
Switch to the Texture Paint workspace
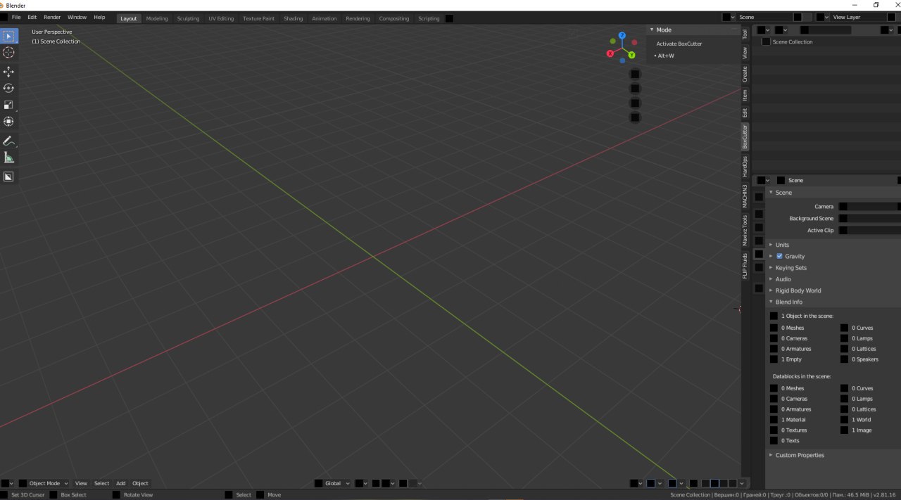click(258, 18)
